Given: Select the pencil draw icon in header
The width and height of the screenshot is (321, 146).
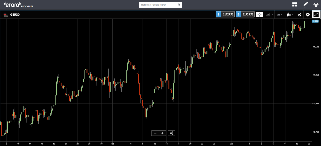Looking at the screenshot, I should (305, 5).
